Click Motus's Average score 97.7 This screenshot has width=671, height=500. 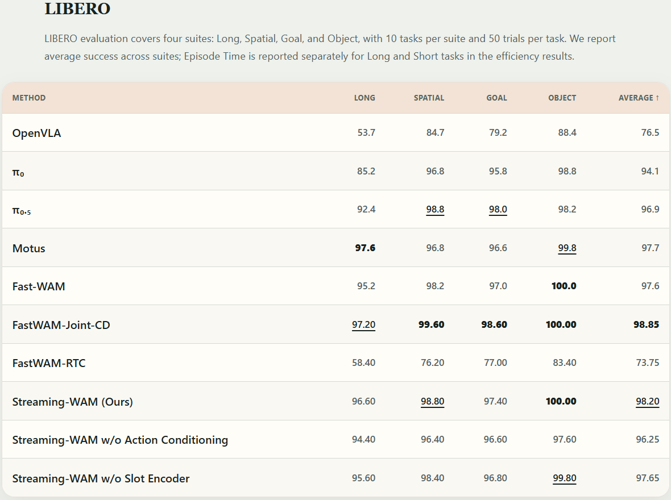650,248
